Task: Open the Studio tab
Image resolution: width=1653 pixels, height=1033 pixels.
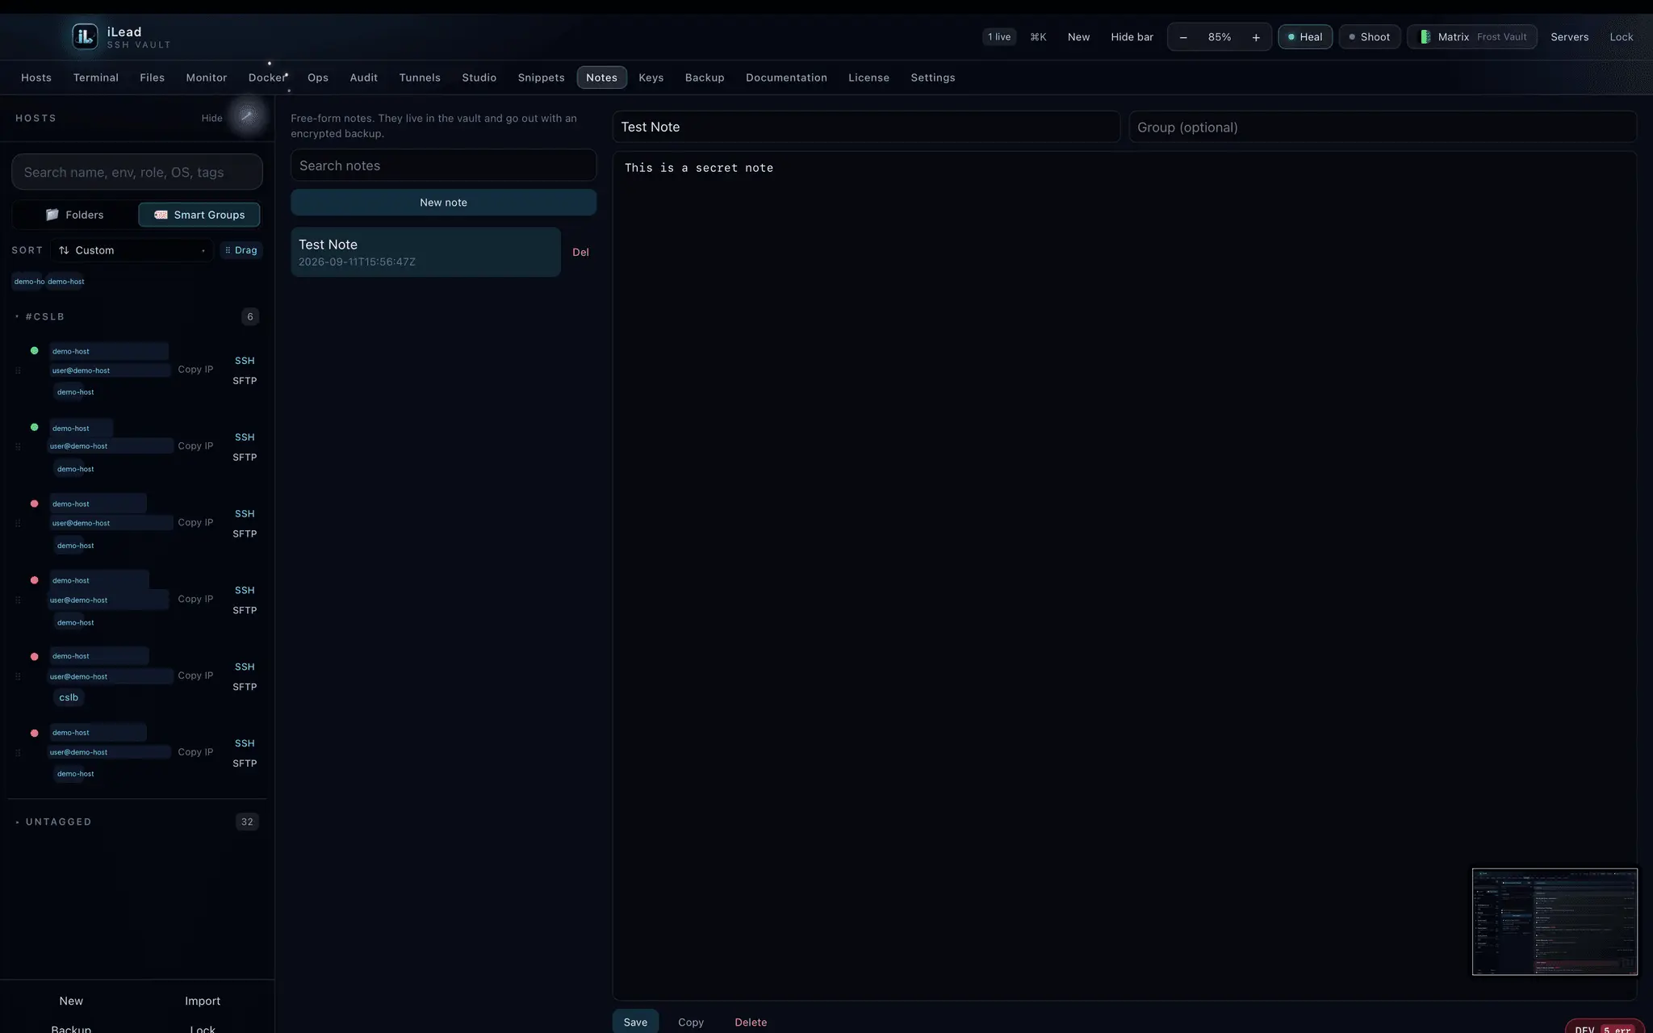Action: 479,77
